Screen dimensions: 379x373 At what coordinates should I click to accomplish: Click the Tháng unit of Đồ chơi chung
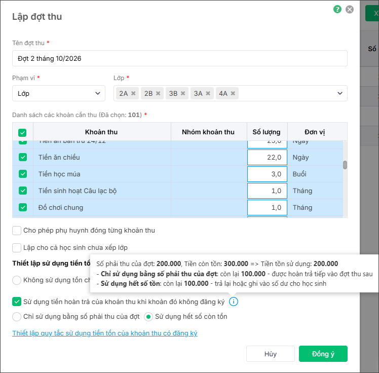302,207
